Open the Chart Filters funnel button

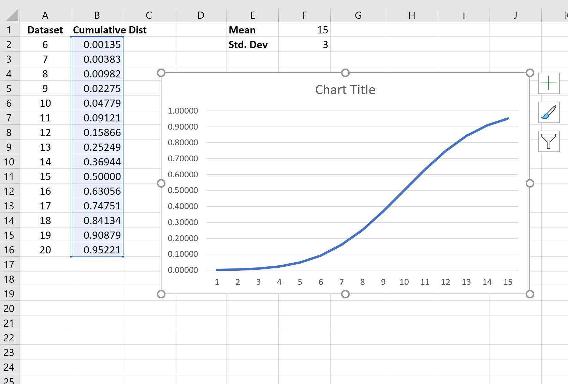pos(549,141)
